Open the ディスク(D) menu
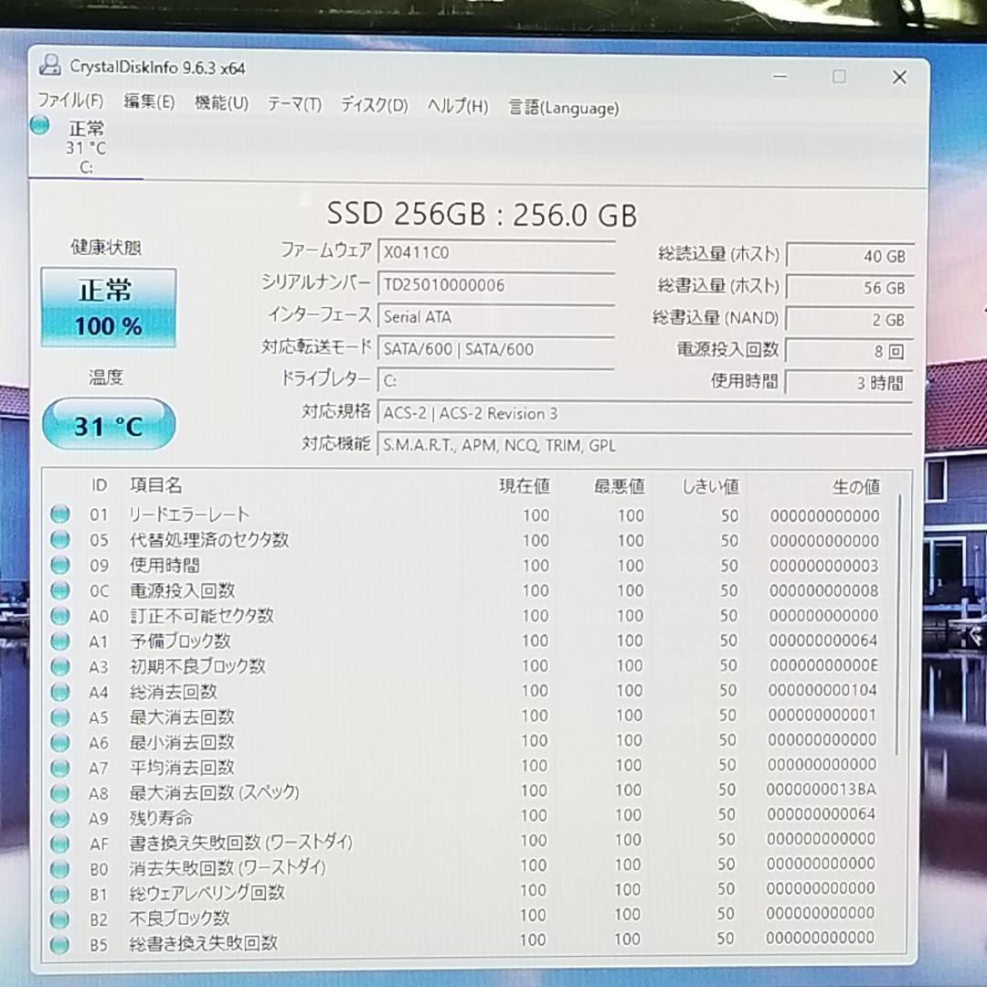Viewport: 987px width, 987px height. click(373, 106)
